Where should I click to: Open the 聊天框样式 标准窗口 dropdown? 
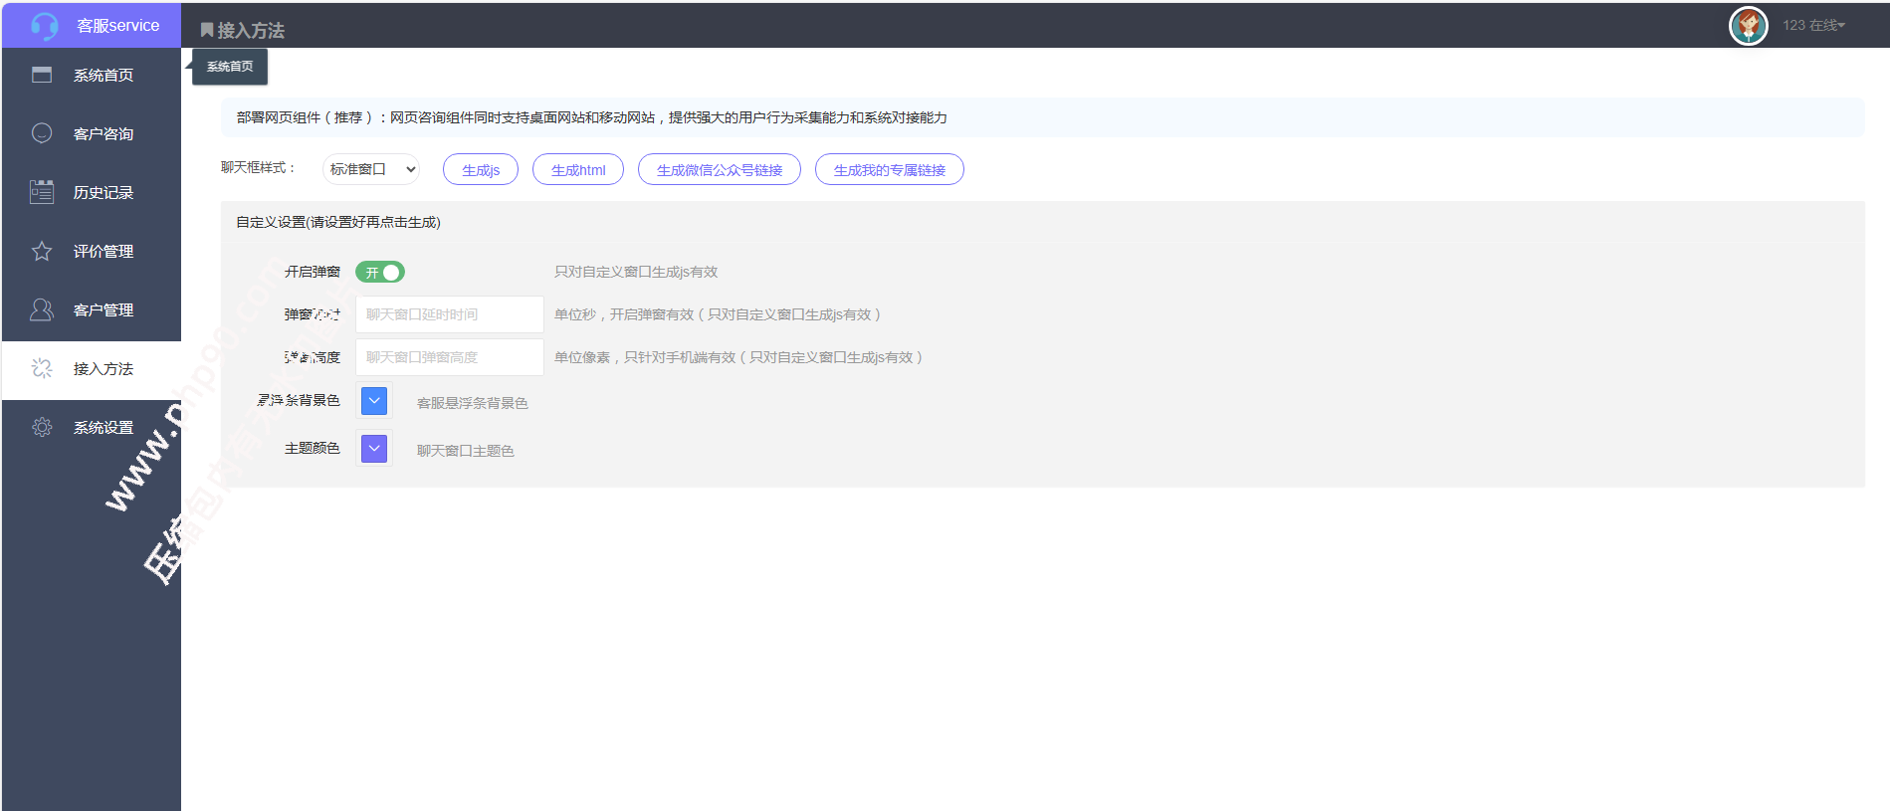[x=371, y=169]
